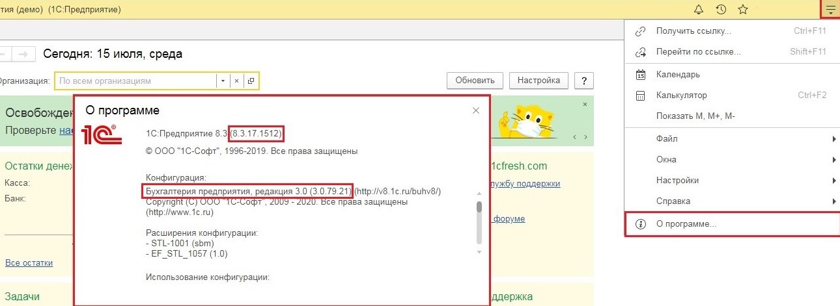
Task: Open Календарь from the menu
Action: 732,74
